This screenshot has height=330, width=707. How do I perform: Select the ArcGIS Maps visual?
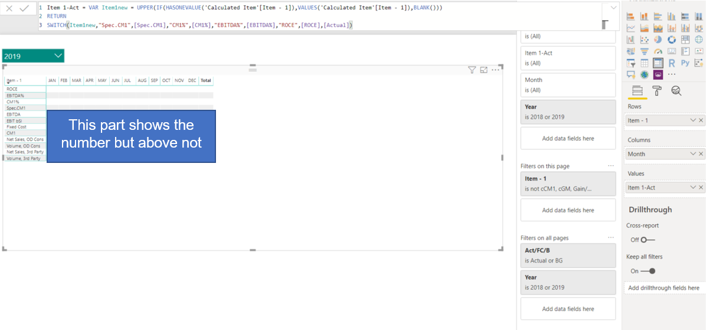pyautogui.click(x=644, y=74)
